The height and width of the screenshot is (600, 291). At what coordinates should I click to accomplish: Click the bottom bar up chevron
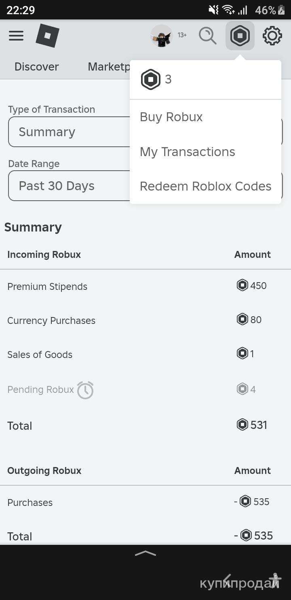click(145, 554)
